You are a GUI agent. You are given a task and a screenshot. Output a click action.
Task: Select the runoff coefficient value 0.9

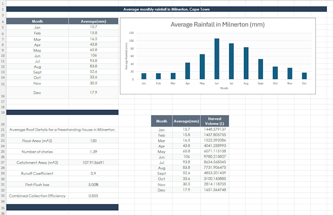click(94, 173)
